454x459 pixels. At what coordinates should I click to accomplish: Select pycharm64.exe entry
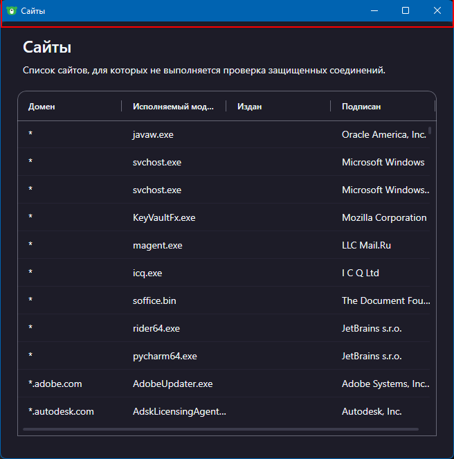(165, 357)
